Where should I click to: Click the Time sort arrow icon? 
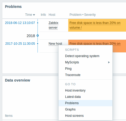click(x=34, y=15)
